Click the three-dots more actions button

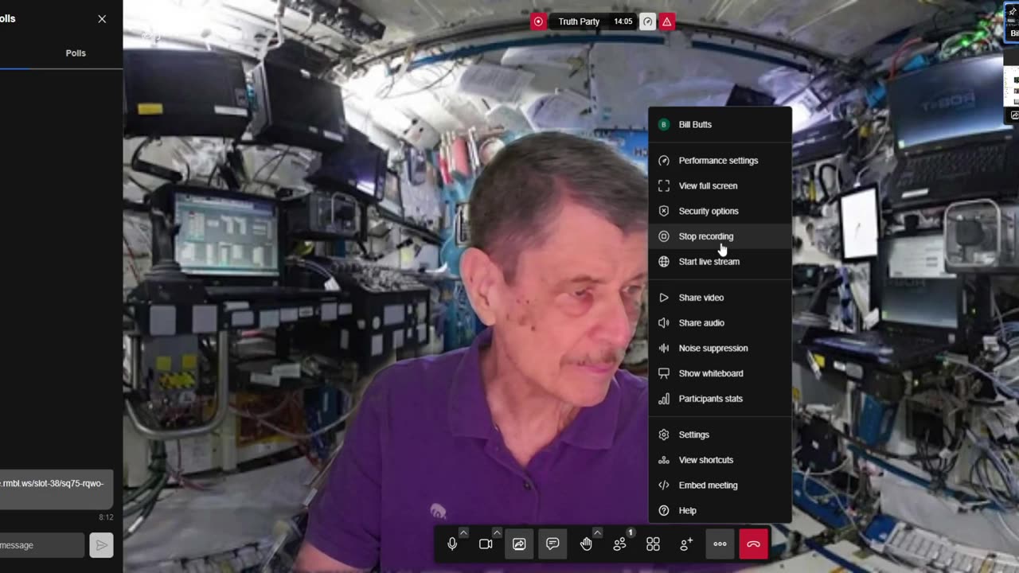coord(720,544)
